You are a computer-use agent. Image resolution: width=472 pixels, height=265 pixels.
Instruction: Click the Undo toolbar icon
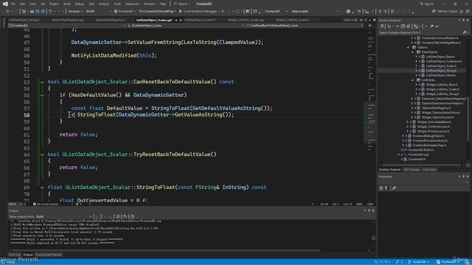[51, 11]
